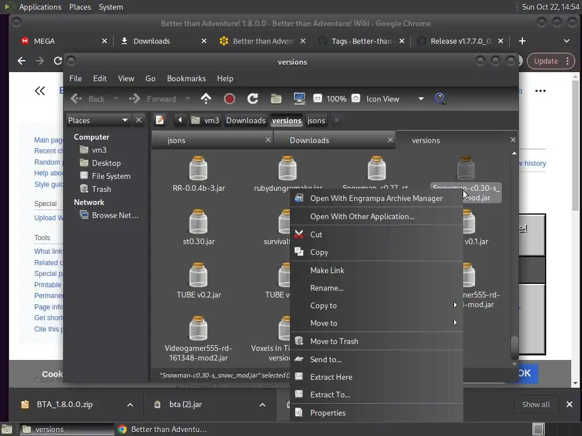The image size is (582, 436).
Task: Open Chrome menu three dots
Action: tap(568, 61)
